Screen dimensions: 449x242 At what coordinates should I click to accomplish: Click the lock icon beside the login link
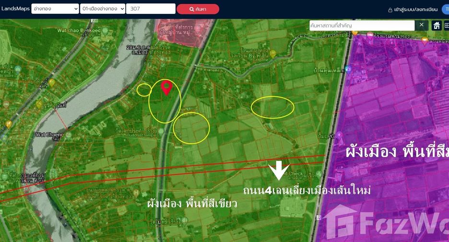[390, 10]
